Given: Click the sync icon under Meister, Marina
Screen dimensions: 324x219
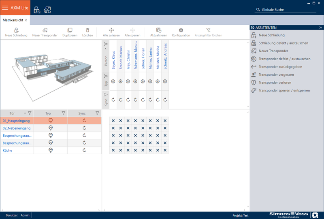Looking at the screenshot, I should [158, 100].
